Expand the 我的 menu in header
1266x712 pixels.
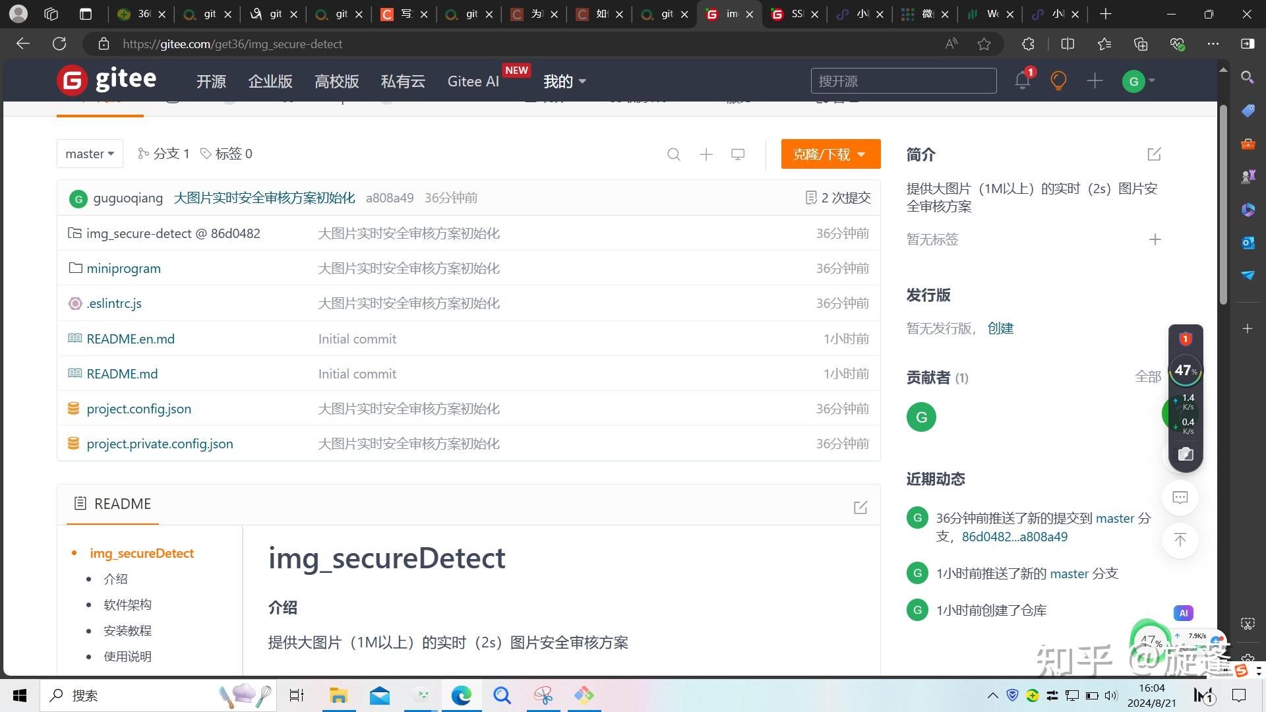click(x=564, y=81)
